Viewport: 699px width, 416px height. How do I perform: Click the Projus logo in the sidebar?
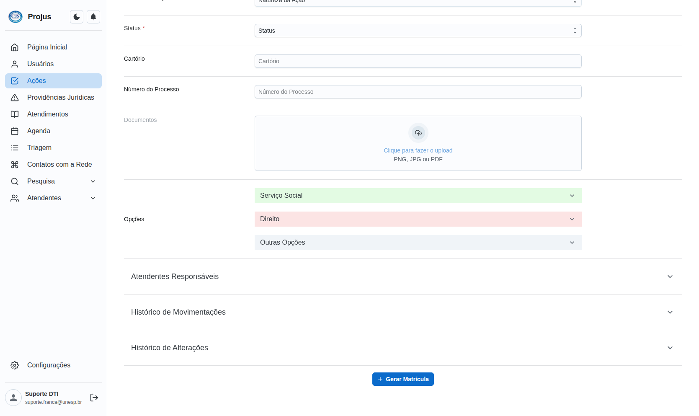point(15,17)
